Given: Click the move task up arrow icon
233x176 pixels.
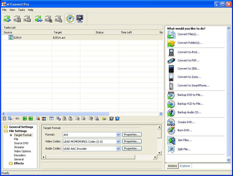Looking at the screenshot, I should (78, 119).
